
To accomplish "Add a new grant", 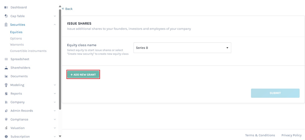I will [x=83, y=75].
